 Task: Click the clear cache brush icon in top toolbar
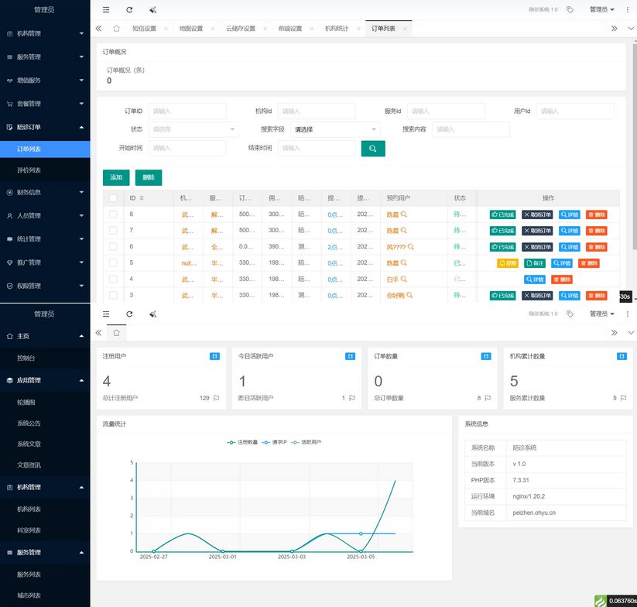click(152, 10)
